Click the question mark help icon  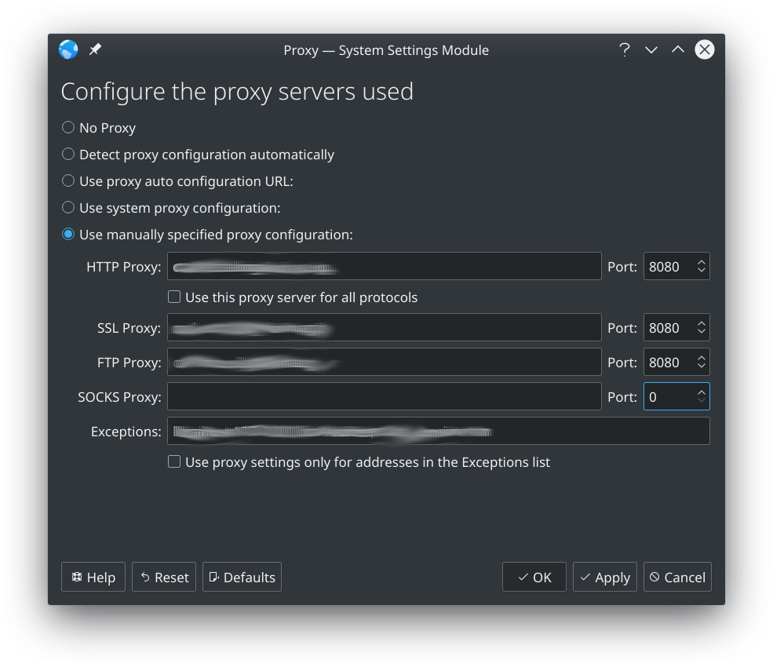pyautogui.click(x=625, y=49)
